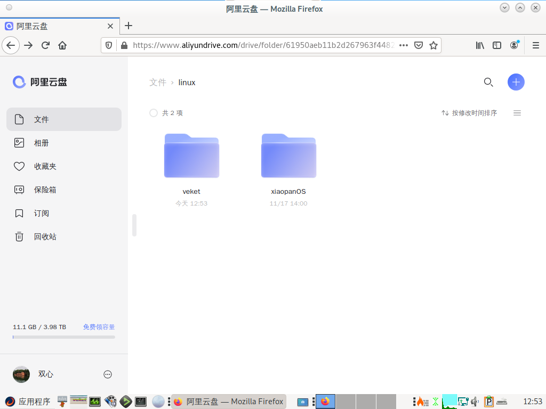The height and width of the screenshot is (409, 546).
Task: Close the 阿里云盘 tab
Action: coord(110,26)
